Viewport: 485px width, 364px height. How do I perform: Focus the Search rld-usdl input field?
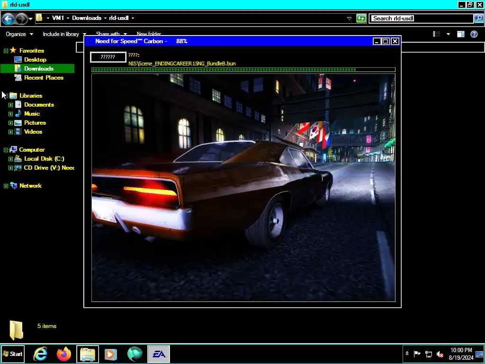[422, 18]
